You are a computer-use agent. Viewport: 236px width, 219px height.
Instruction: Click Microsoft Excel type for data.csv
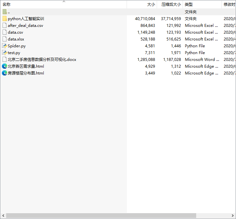pyautogui.click(x=201, y=32)
